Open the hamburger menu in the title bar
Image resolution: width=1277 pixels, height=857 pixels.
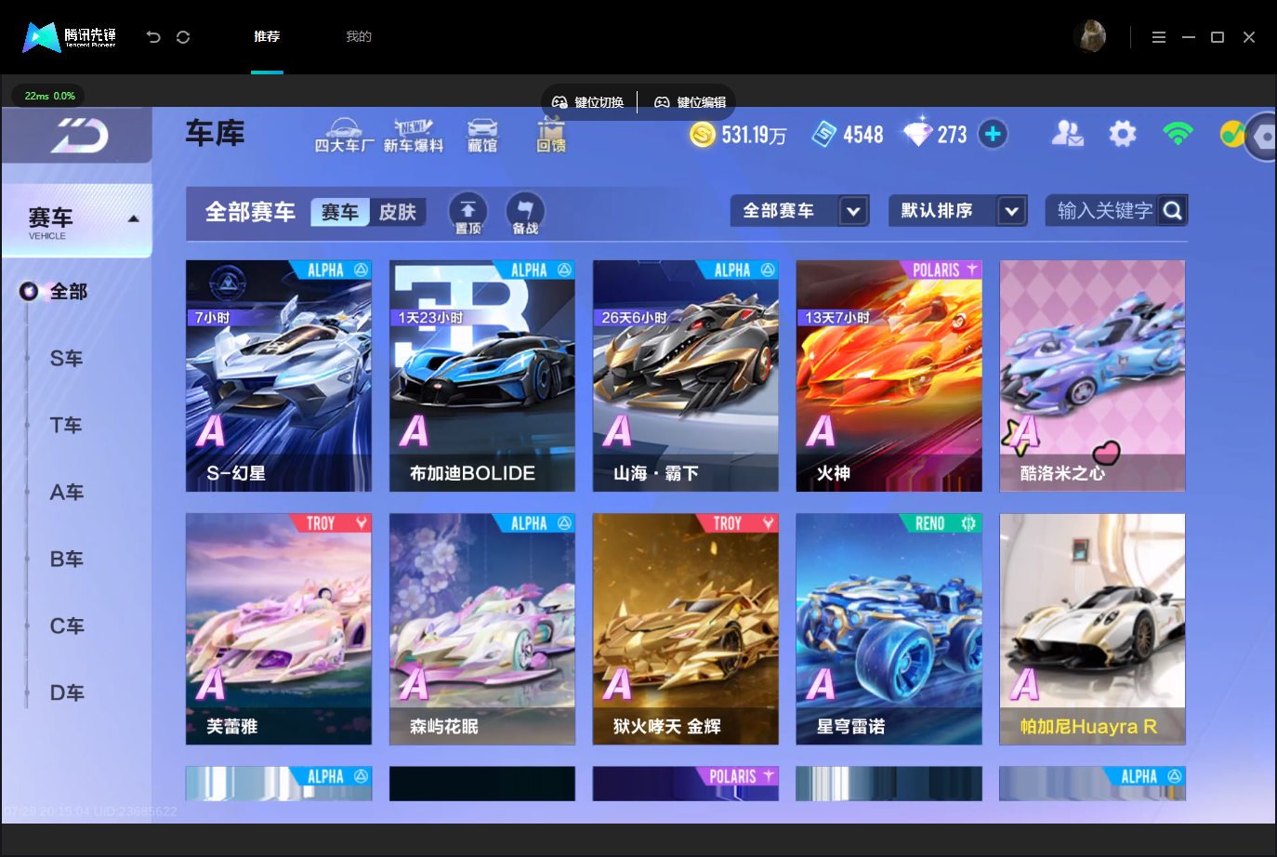1159,37
